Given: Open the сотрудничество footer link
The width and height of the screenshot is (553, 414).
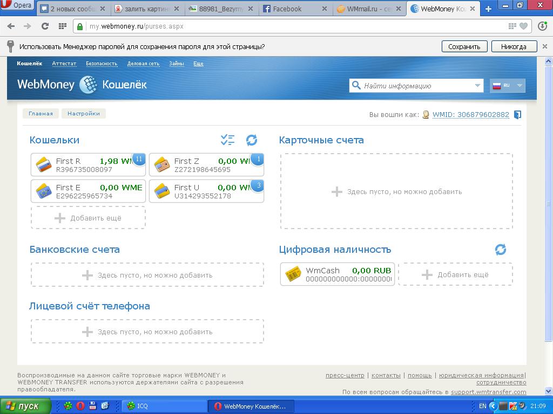Looking at the screenshot, I should pyautogui.click(x=501, y=382).
